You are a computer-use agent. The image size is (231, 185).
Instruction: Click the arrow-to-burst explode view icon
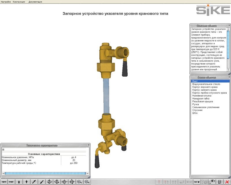[197, 182]
